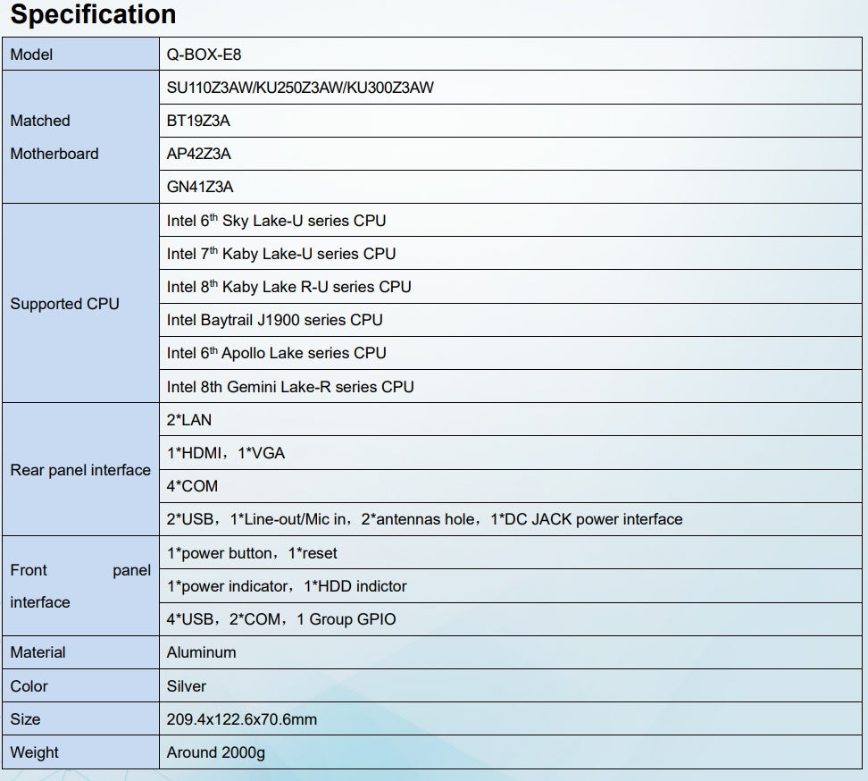Click the Supported CPU label
Viewport: 868px width, 781px height.
pos(64,304)
